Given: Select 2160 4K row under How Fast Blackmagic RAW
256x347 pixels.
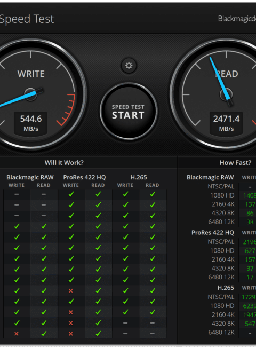Looking at the screenshot, I should [223, 204].
